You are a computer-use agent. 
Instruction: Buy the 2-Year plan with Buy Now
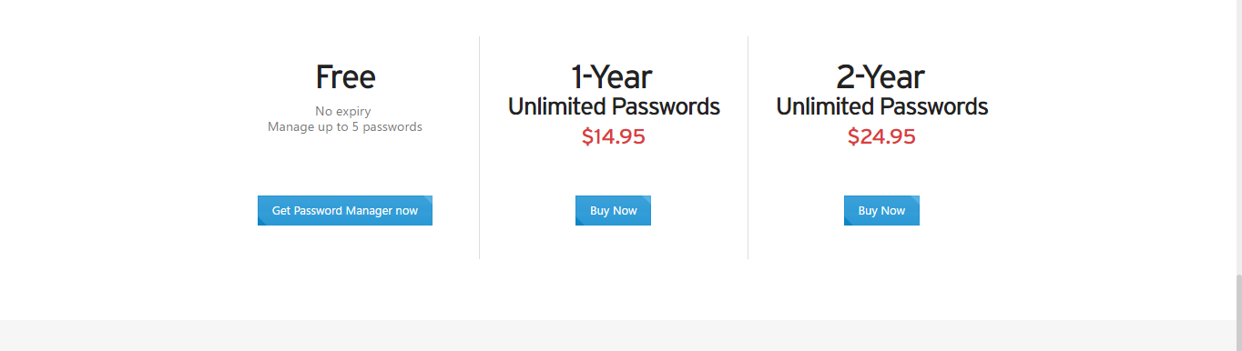[x=881, y=210]
